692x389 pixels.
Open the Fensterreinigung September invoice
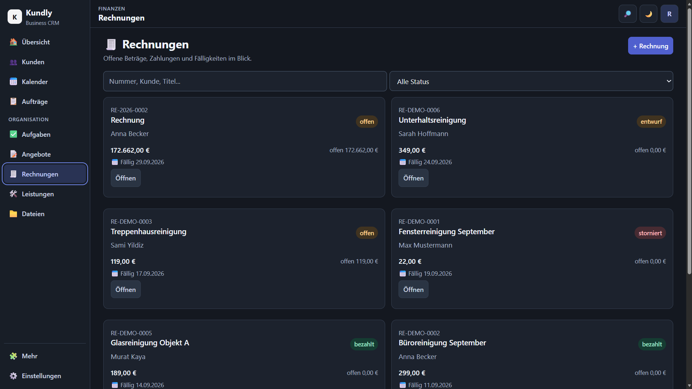[x=413, y=289]
